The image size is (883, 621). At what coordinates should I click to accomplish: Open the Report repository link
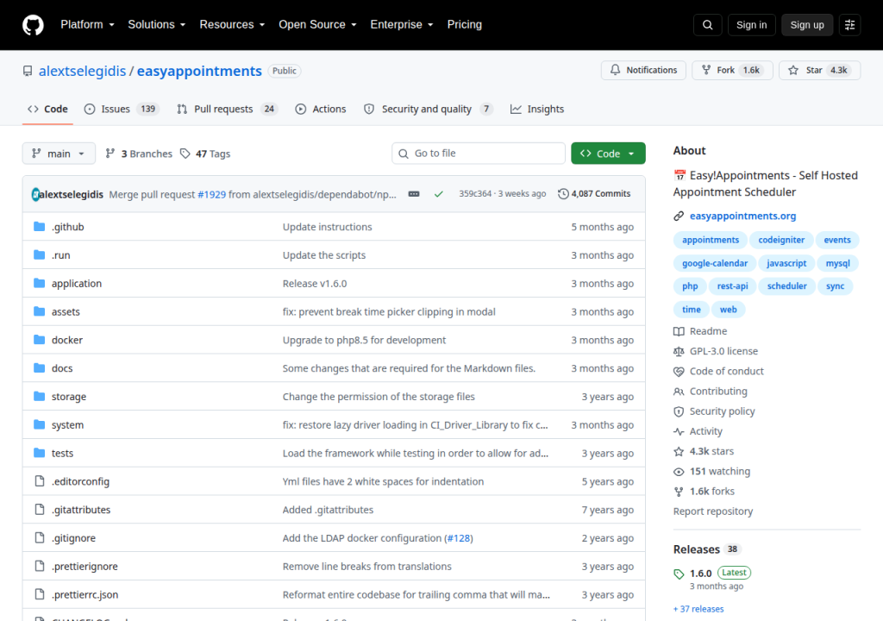[x=713, y=511]
